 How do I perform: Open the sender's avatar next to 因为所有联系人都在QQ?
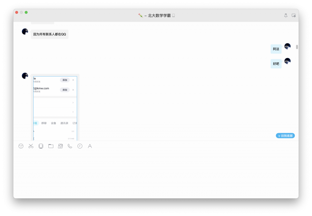[25, 31]
